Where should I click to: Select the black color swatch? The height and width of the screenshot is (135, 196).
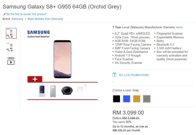117,99
